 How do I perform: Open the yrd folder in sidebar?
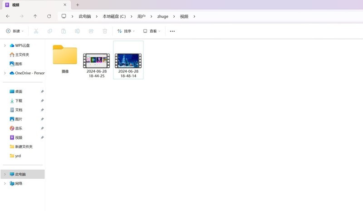click(15, 156)
